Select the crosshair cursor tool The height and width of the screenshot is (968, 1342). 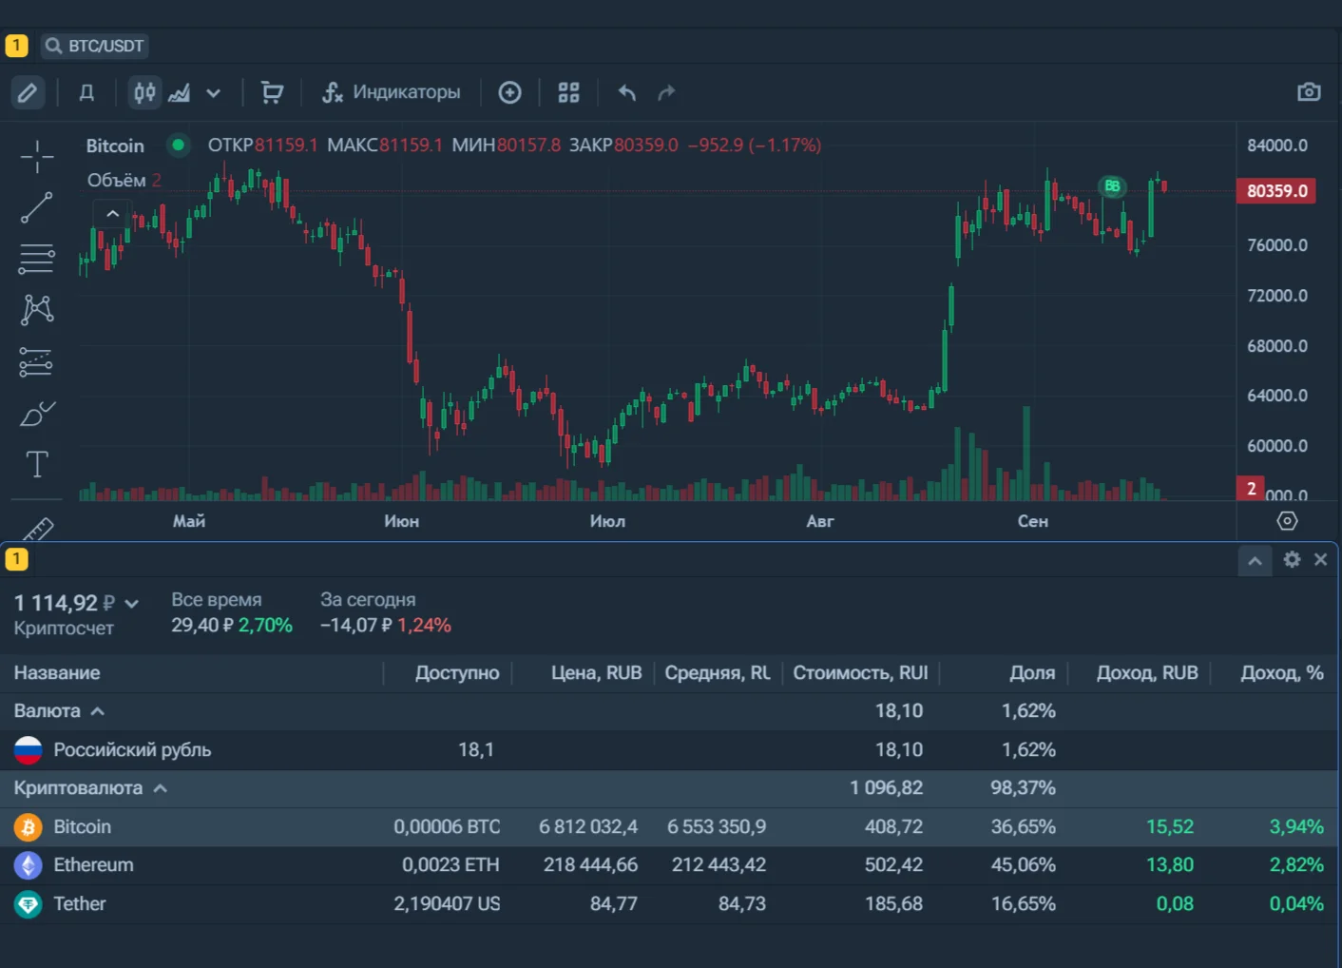[37, 156]
